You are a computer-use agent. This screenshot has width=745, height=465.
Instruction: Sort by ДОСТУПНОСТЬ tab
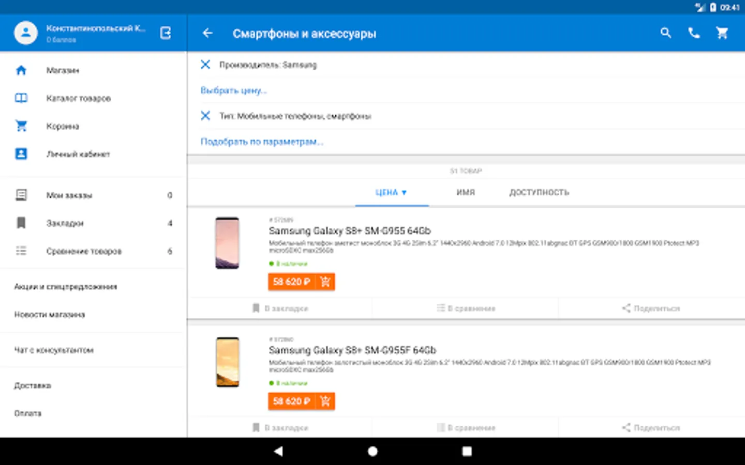tap(539, 193)
